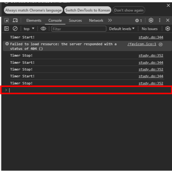Open the last study.do:352 link

(151, 83)
